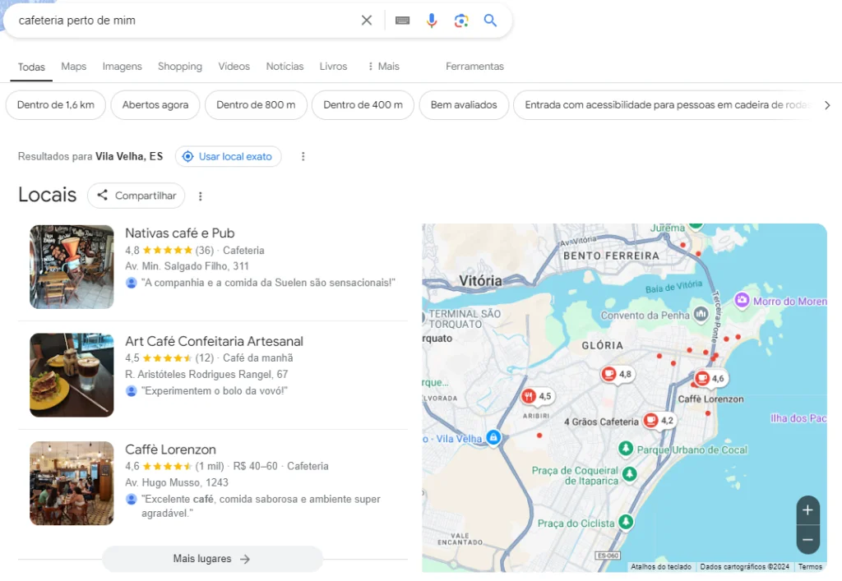Click the 4,6 Caffè Lorenzon map pin

point(710,378)
